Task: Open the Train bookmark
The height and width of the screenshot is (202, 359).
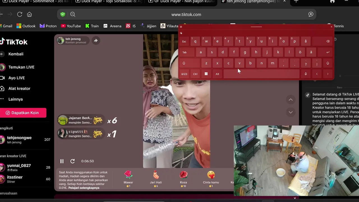Action: click(92, 26)
